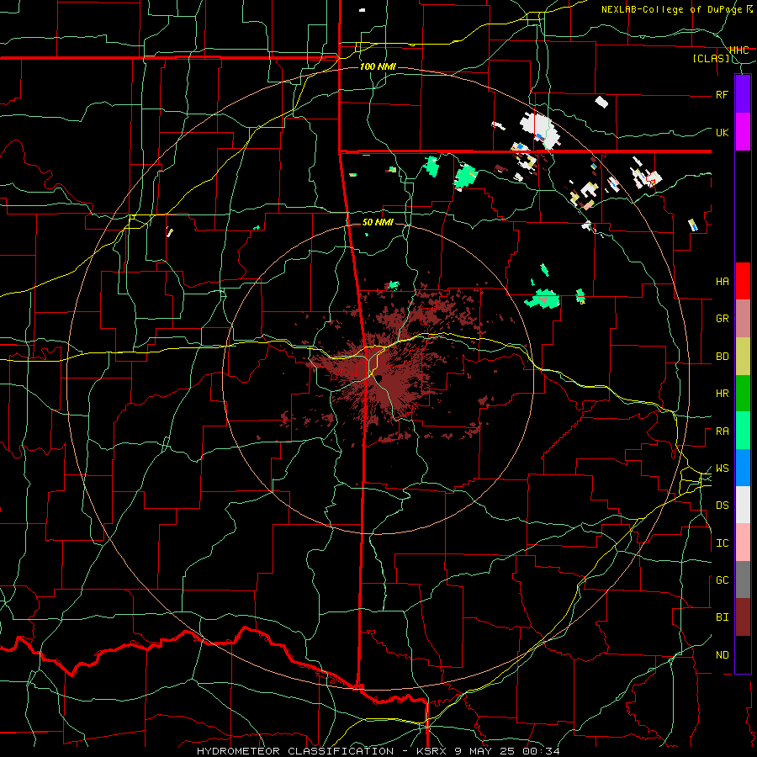Click the RF purple color swatch in legend

click(x=743, y=94)
